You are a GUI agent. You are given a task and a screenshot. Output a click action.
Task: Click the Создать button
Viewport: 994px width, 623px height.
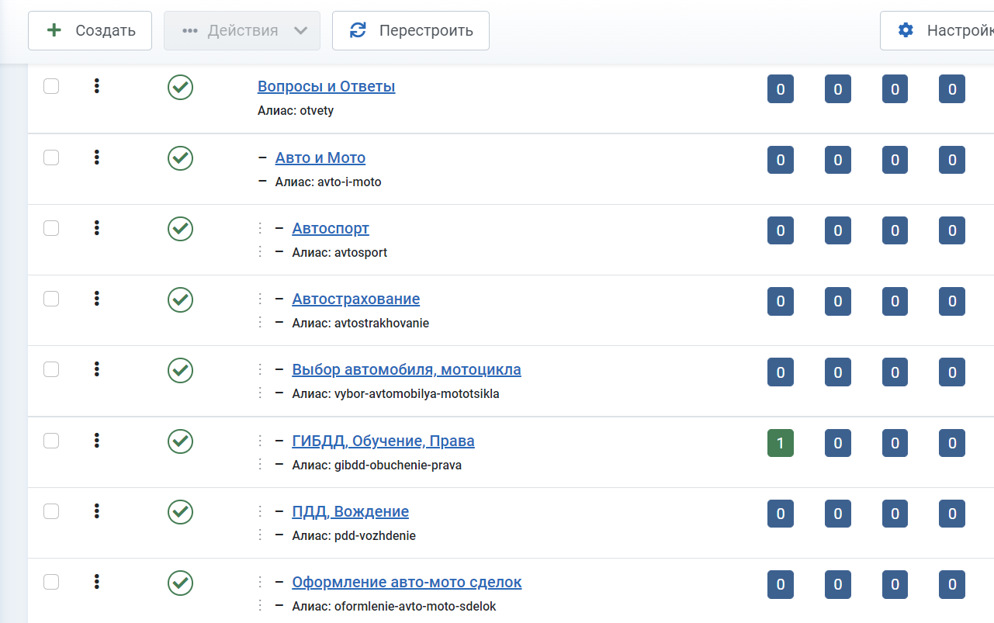pos(90,30)
